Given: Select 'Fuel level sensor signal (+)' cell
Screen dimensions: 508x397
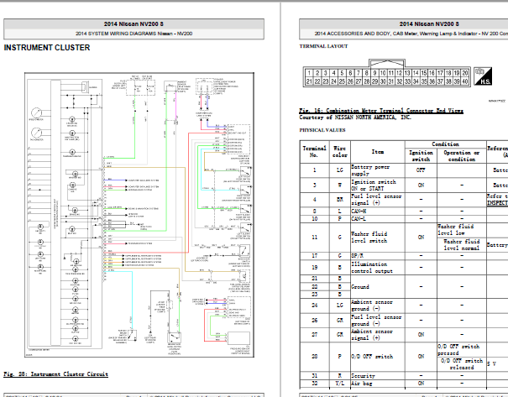Looking at the screenshot, I should click(x=378, y=200).
